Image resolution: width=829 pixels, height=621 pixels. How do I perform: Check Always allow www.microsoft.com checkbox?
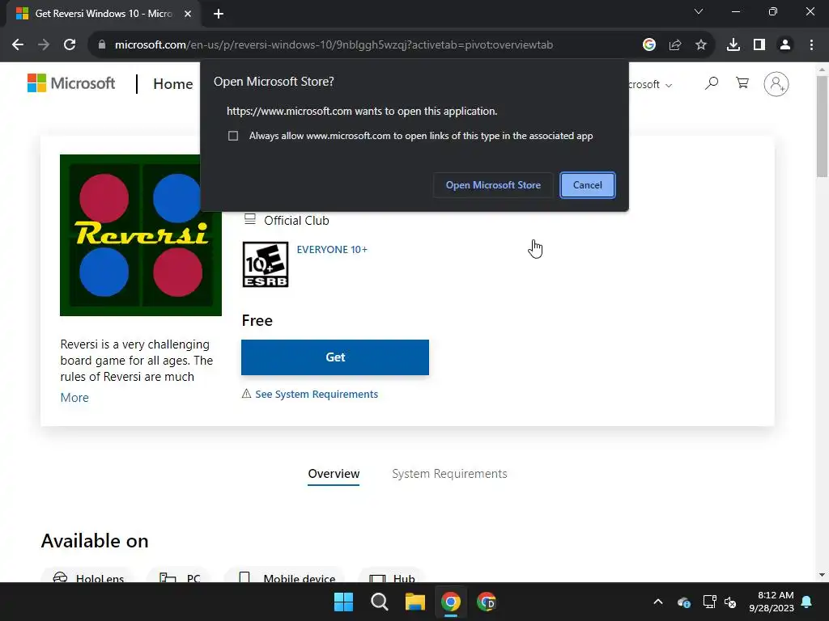[x=233, y=136]
